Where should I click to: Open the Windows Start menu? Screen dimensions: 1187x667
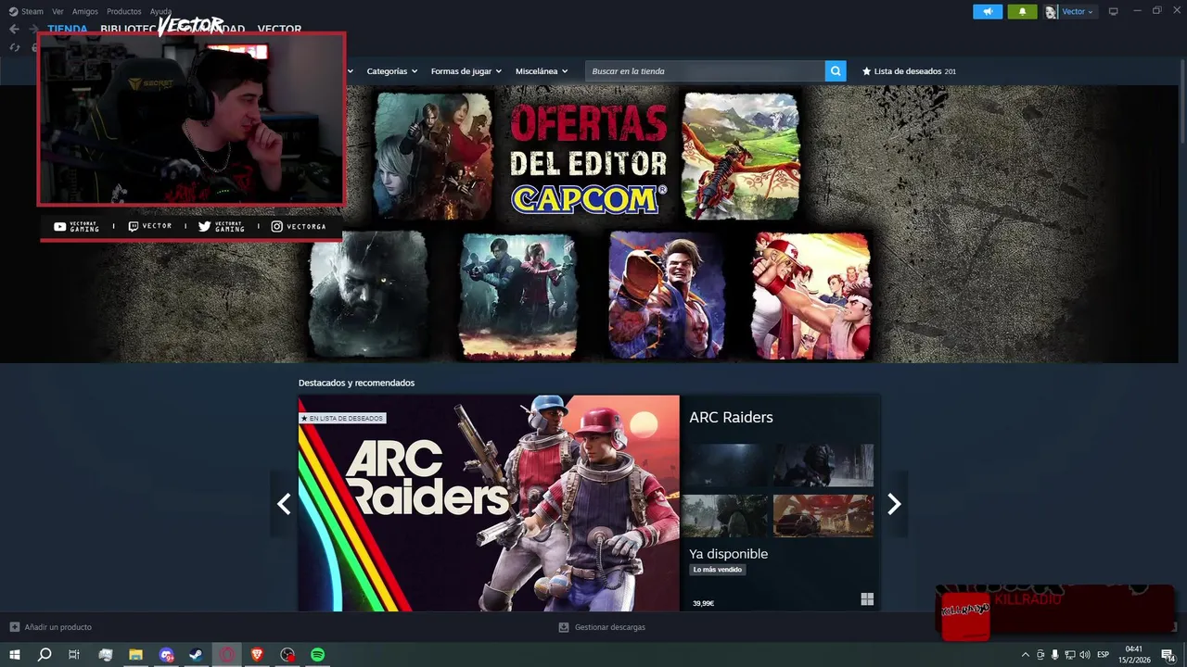pyautogui.click(x=15, y=655)
